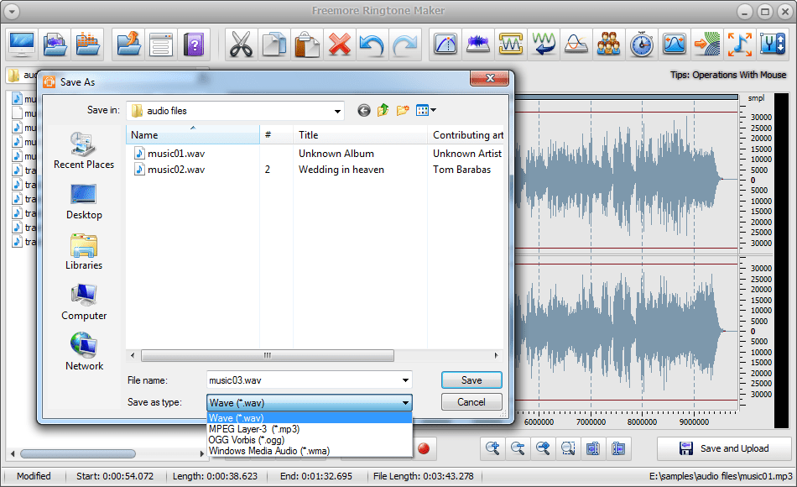Undo the last edit

point(372,44)
